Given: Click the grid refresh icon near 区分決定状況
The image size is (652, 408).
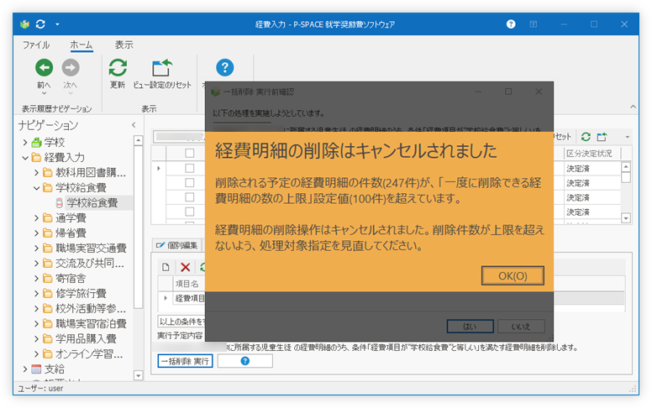Looking at the screenshot, I should 586,137.
